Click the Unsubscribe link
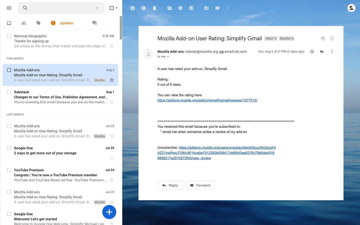360x225 pixels. pyautogui.click(x=216, y=153)
